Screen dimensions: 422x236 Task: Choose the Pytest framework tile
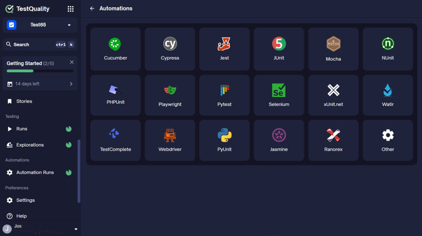(224, 95)
